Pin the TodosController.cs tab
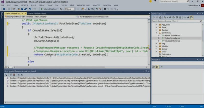The height and width of the screenshot is (108, 204). (22, 14)
